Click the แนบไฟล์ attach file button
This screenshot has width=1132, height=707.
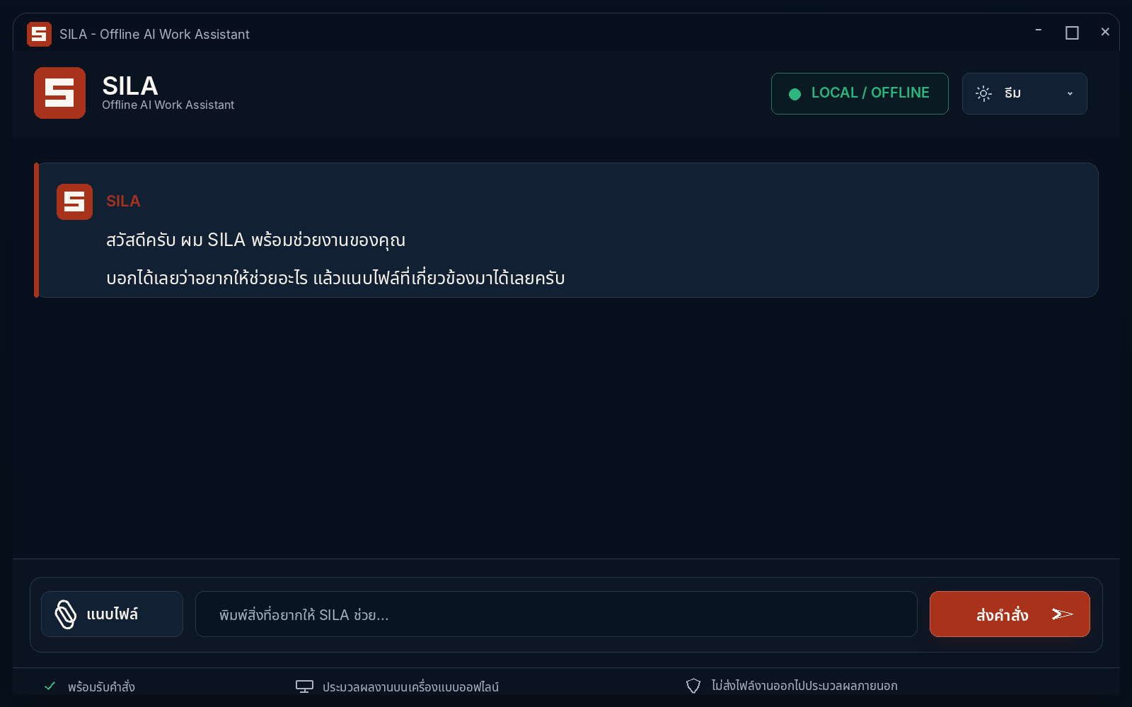pyautogui.click(x=112, y=614)
